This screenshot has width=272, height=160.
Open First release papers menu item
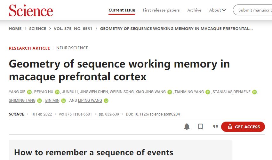pos(161,10)
